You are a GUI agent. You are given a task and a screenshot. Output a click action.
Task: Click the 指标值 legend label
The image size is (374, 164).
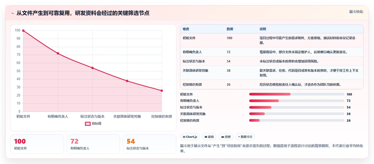point(97,124)
